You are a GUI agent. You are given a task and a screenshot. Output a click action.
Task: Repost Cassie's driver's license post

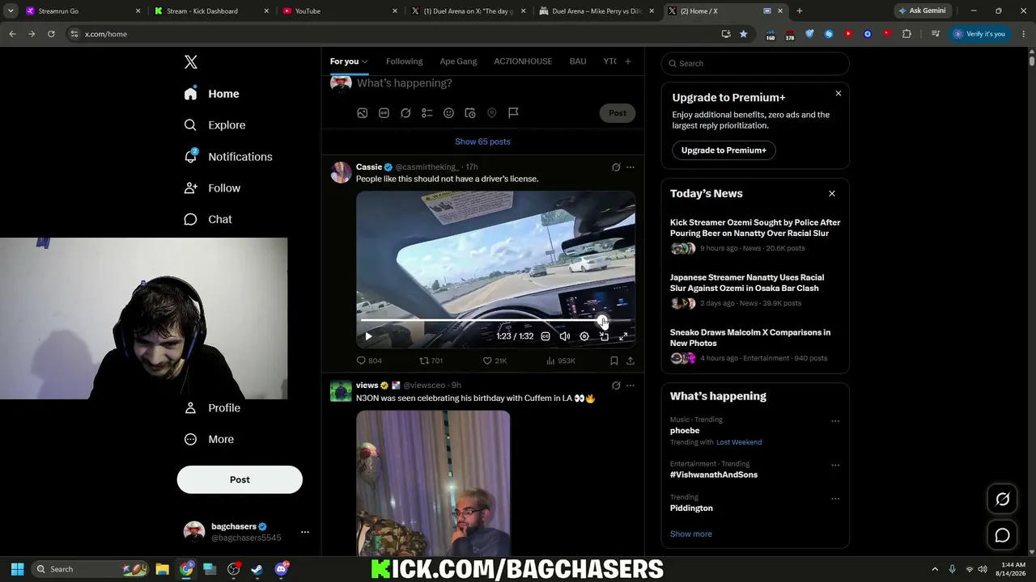click(431, 361)
